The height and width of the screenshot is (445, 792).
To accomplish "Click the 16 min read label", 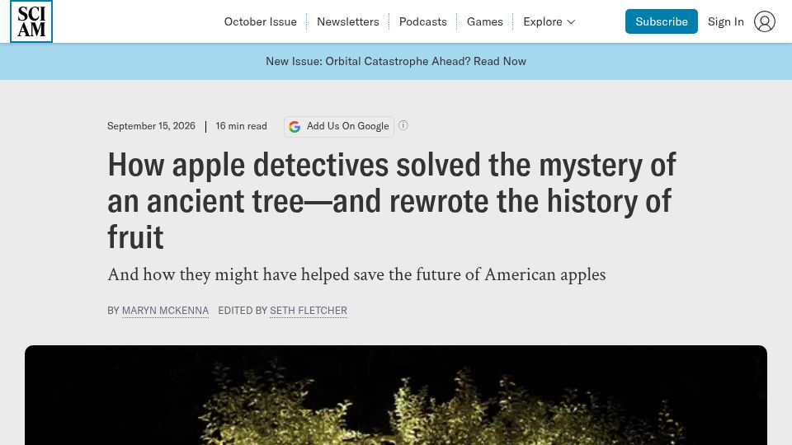I will (242, 126).
